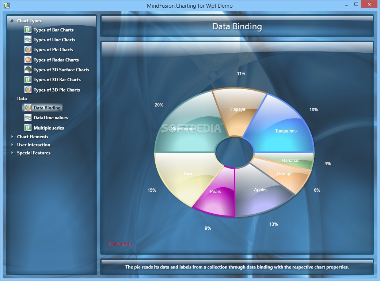Click the 9% outer label

coord(208,228)
